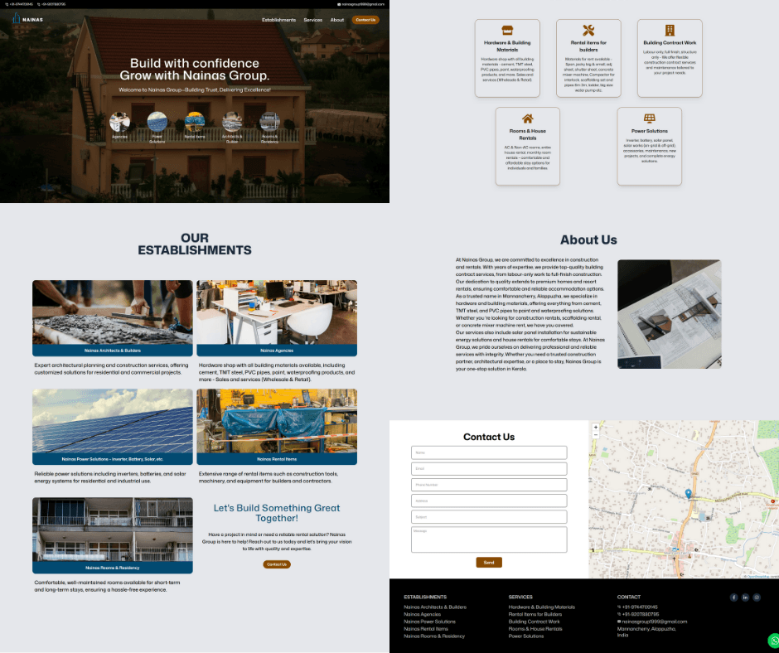779x653 pixels.
Task: Click the WhatsApp floating chat icon
Action: coord(774,641)
